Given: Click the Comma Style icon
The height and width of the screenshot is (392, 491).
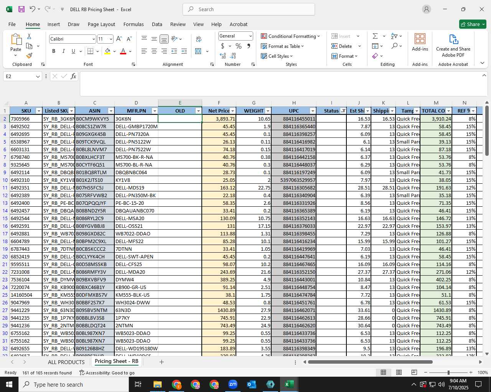Looking at the screenshot, I should [249, 46].
